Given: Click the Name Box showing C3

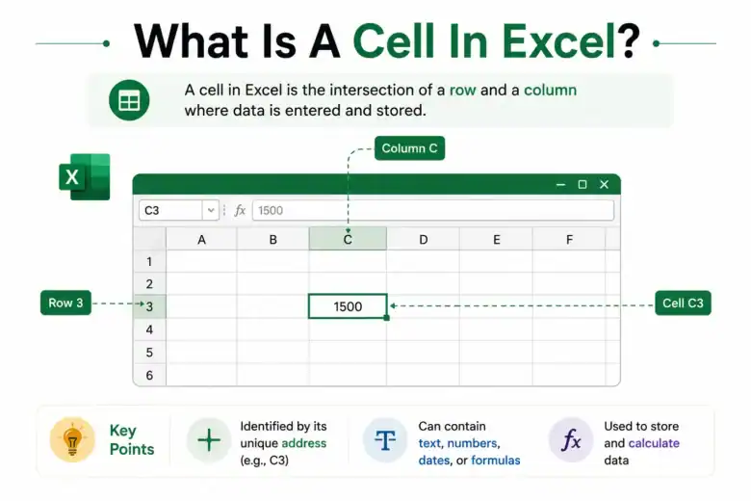Looking at the screenshot, I should pyautogui.click(x=171, y=210).
